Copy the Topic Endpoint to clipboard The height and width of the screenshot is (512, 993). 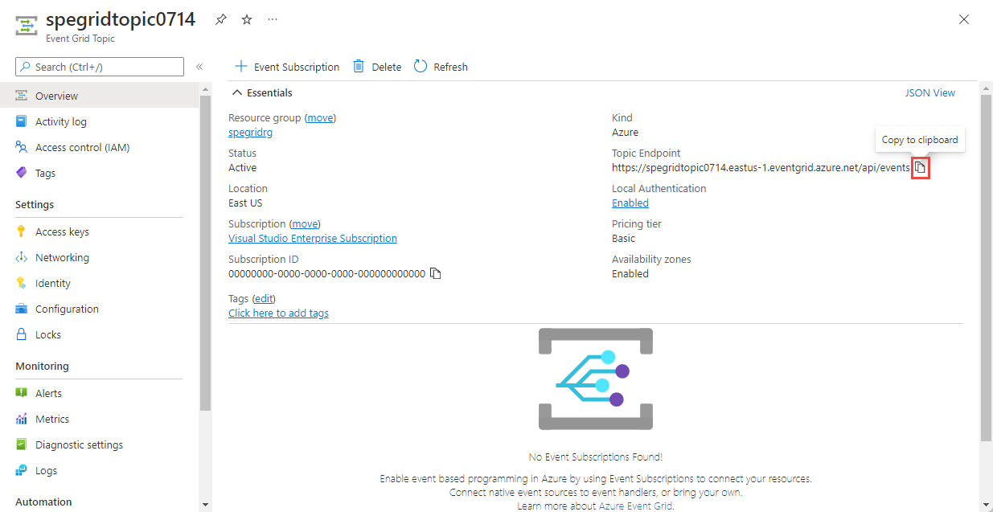[921, 167]
